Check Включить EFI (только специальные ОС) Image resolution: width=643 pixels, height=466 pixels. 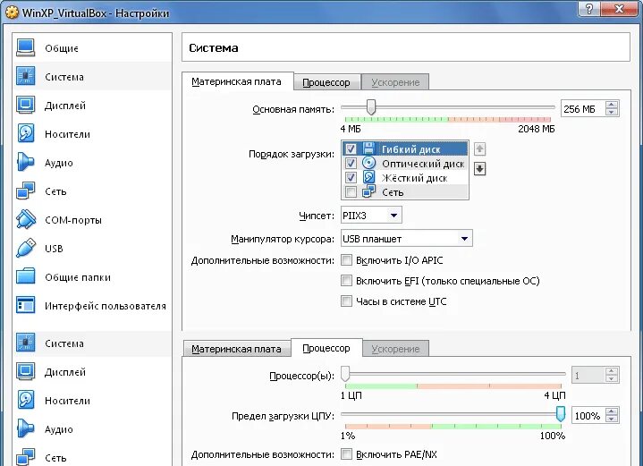tap(346, 280)
